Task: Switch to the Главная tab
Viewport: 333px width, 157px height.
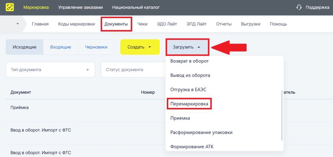Action: click(40, 24)
